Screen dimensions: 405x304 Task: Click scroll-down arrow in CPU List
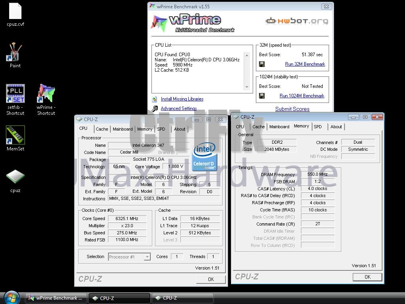[247, 87]
